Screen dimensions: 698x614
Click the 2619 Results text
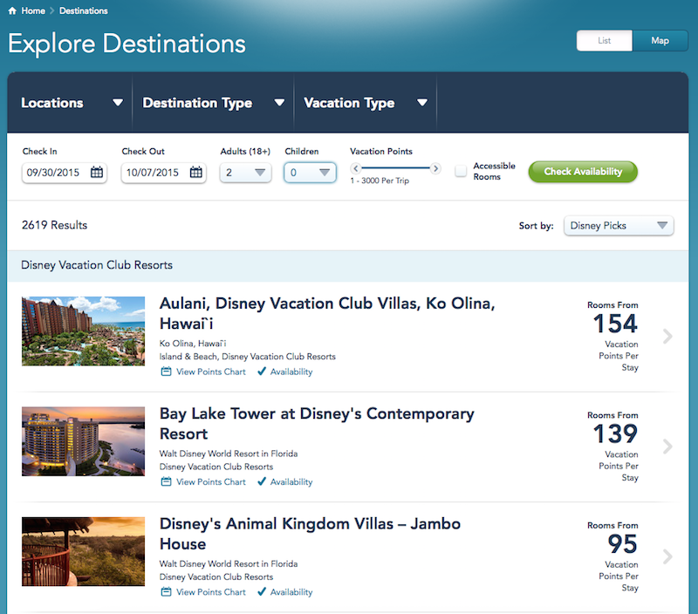[54, 225]
